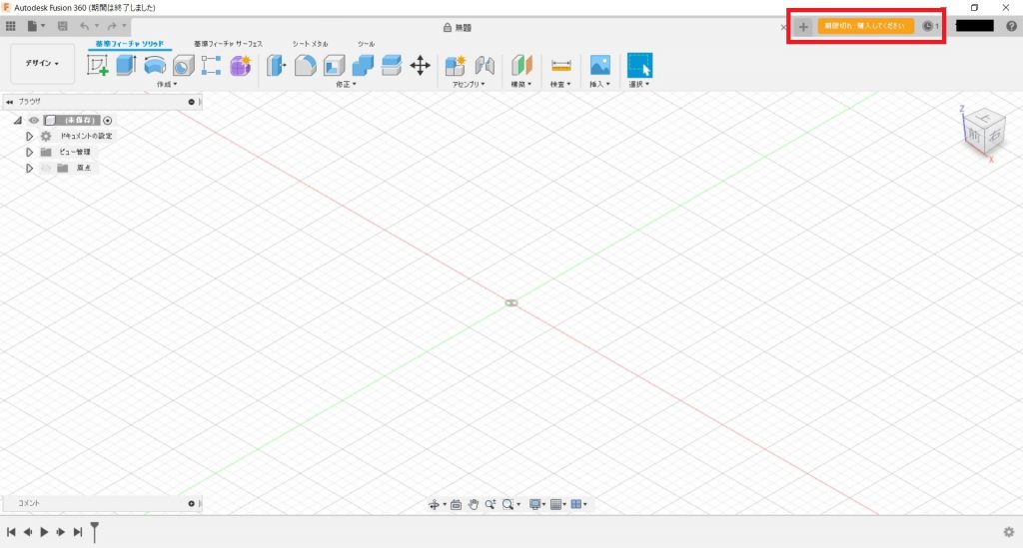Open the Design workspace dropdown

coord(42,63)
